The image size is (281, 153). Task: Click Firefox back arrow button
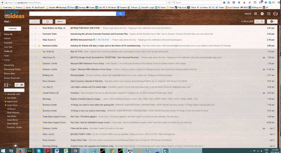point(2,2)
